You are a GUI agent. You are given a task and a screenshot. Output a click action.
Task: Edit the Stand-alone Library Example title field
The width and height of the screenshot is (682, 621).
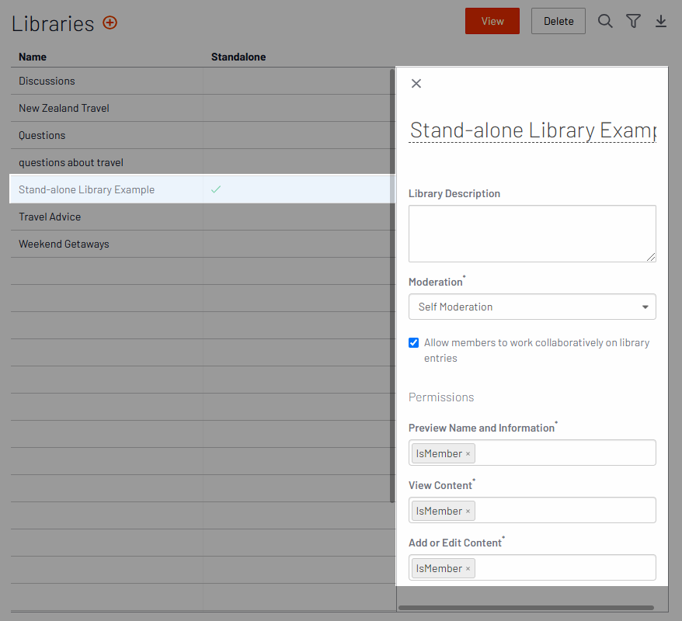click(x=532, y=130)
